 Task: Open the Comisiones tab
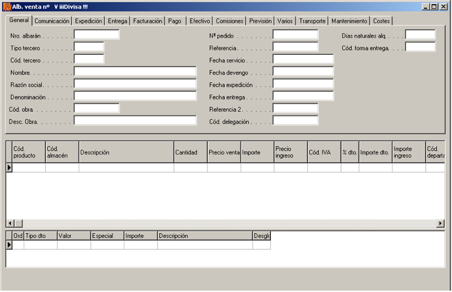pos(229,21)
